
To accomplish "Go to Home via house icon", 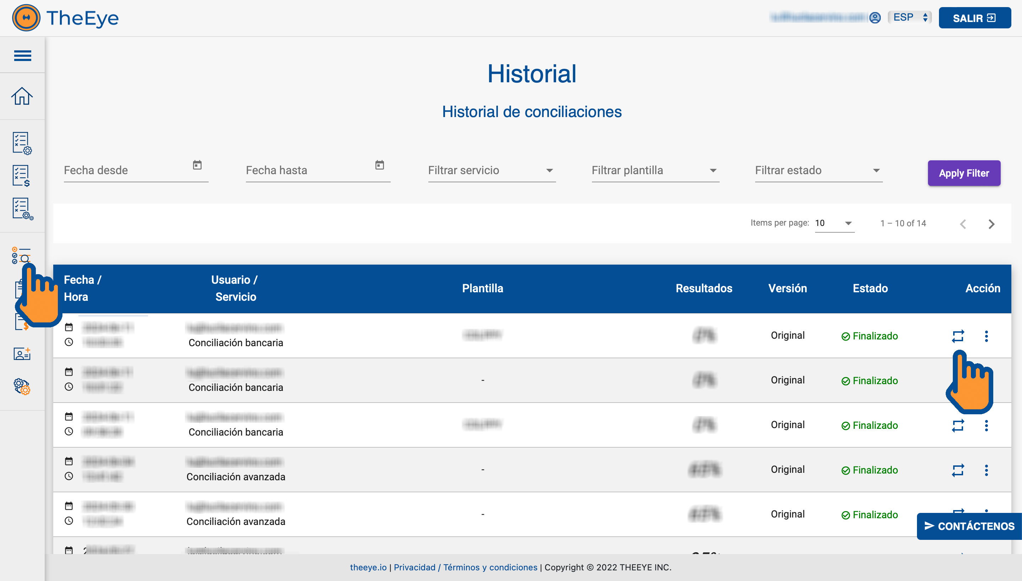I will pos(22,96).
